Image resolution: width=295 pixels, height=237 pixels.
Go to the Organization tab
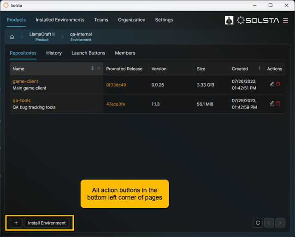131,20
